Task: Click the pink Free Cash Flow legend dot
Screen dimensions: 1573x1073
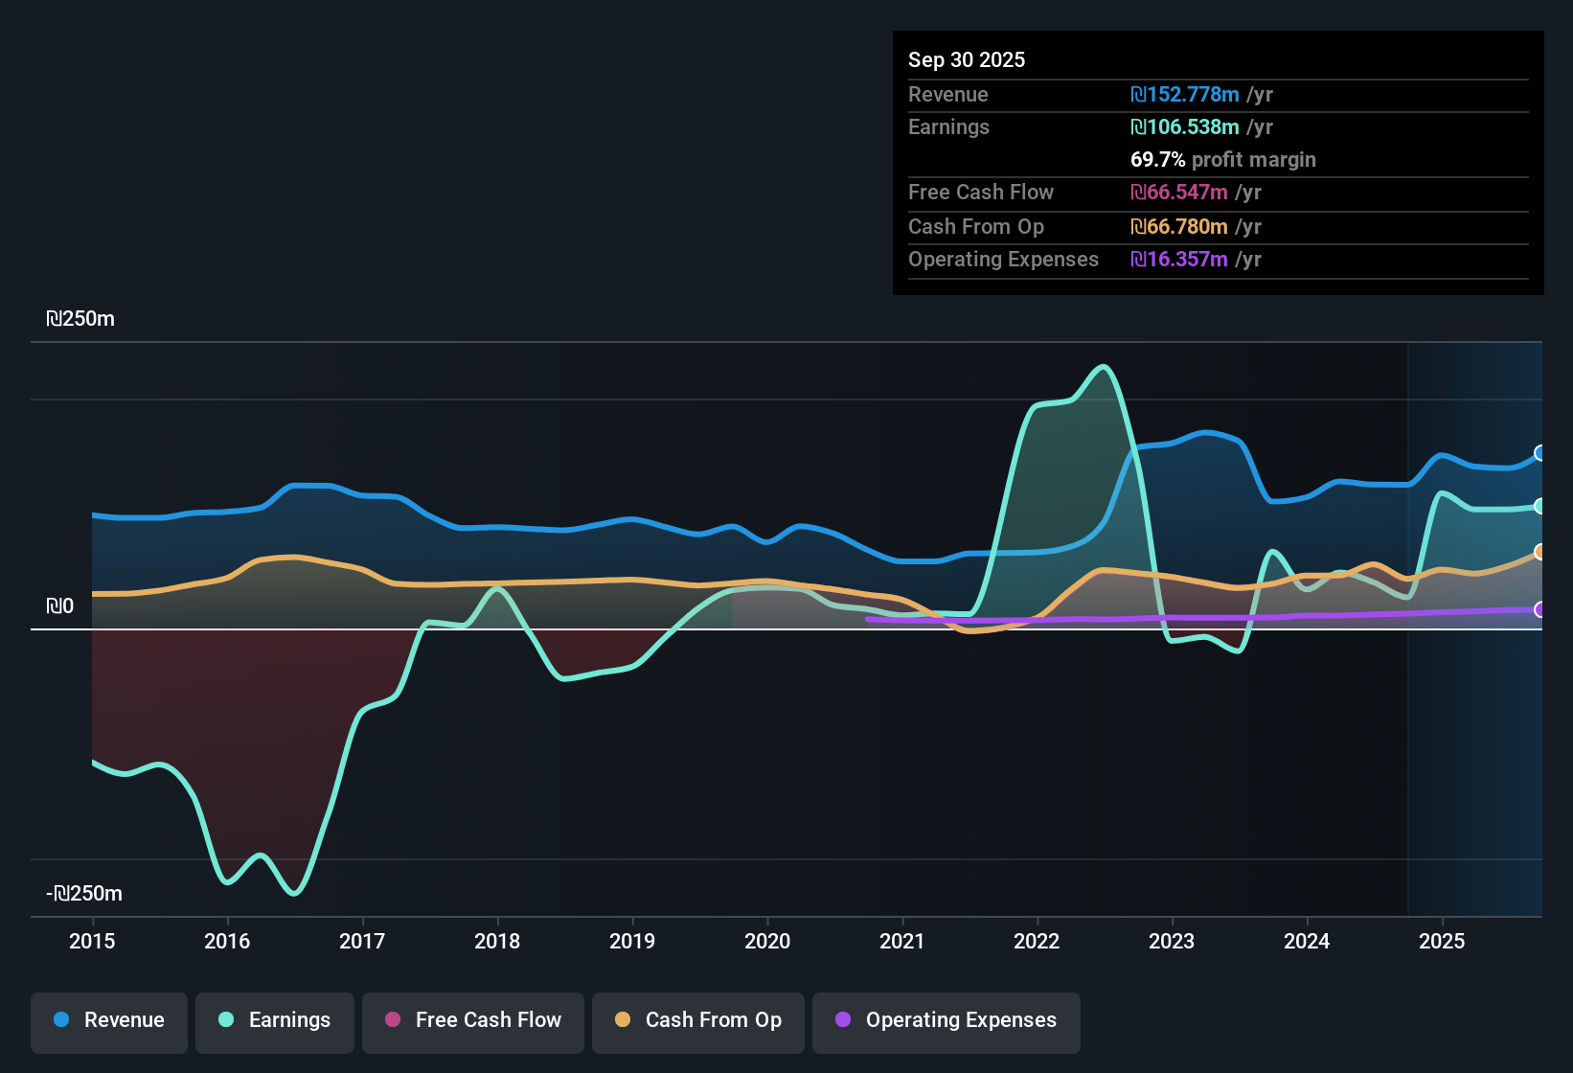Action: 391,1020
